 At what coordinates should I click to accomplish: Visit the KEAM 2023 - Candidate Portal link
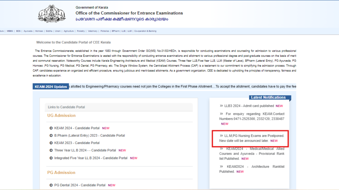pos(77,143)
